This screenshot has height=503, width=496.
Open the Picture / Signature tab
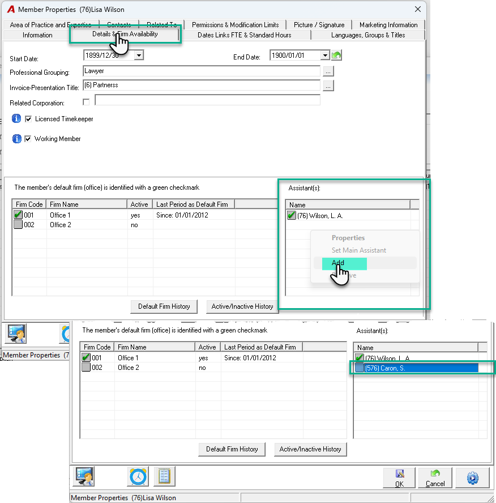click(319, 25)
